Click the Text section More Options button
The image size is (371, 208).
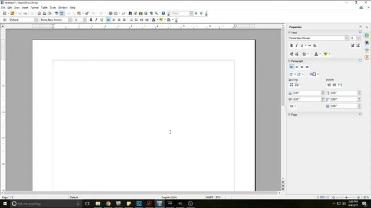360,32
